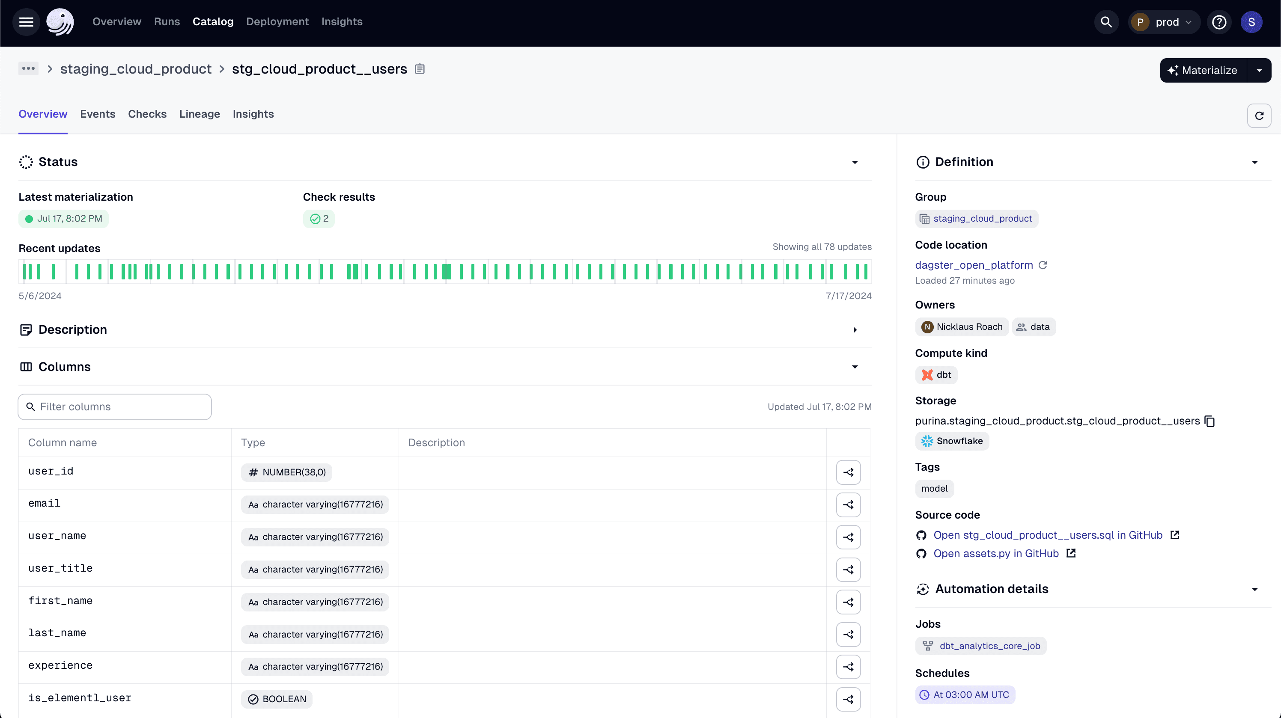Select the dbt compute kind badge
Viewport: 1281px width, 718px height.
coord(936,375)
